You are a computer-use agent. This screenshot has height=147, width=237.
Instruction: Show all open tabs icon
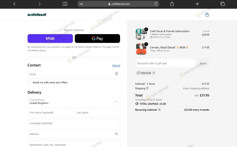click(x=223, y=4)
